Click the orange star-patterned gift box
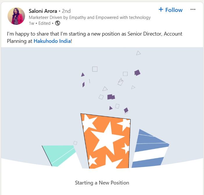Image resolution: width=204 pixels, height=195 pixels. [x=106, y=141]
